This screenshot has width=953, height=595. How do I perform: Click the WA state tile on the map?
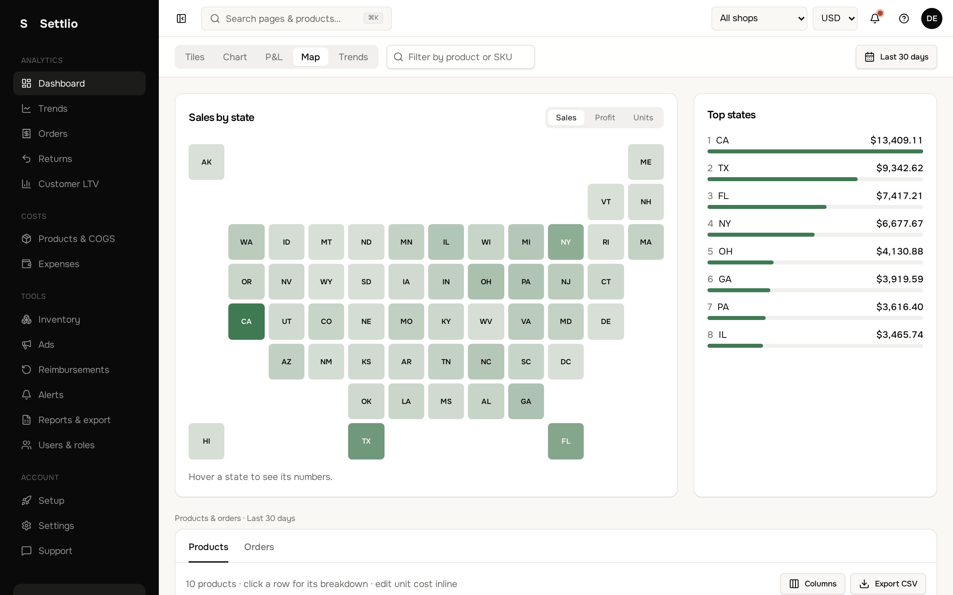click(x=246, y=242)
